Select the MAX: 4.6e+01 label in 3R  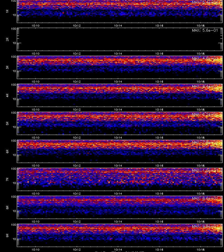point(205,58)
